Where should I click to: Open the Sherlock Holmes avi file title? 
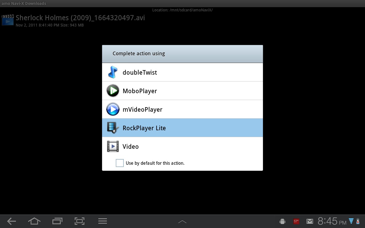tap(80, 18)
